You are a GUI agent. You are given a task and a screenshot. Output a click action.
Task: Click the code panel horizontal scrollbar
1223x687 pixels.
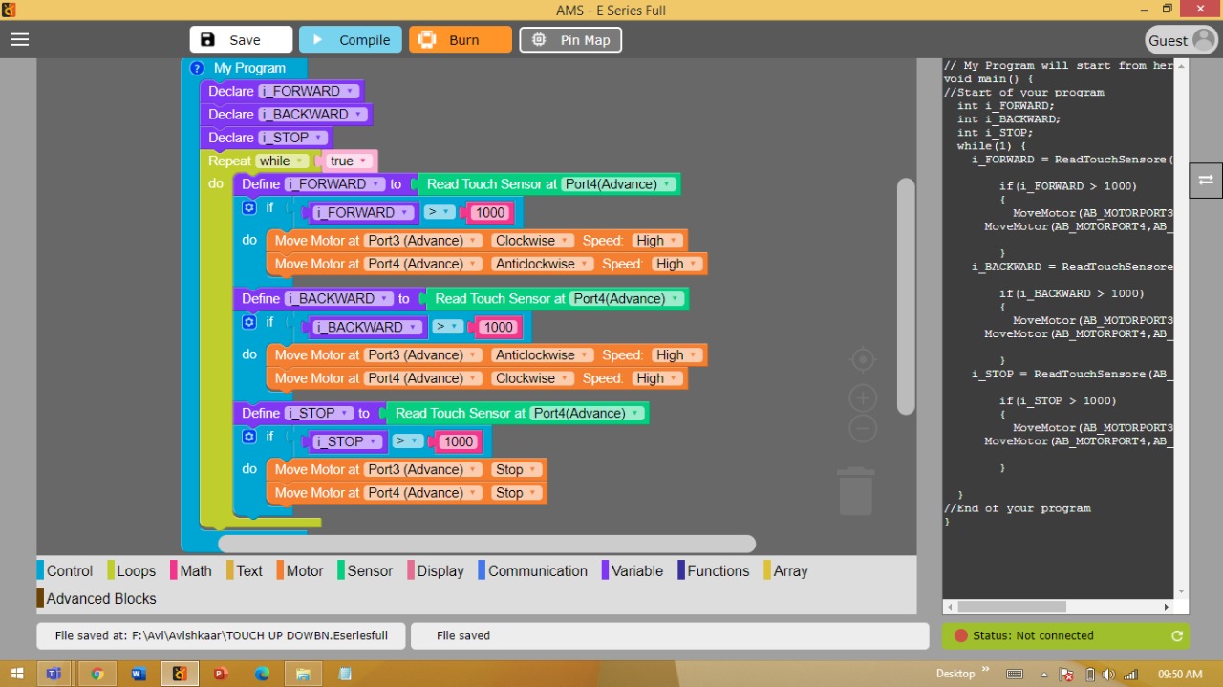tap(1012, 607)
